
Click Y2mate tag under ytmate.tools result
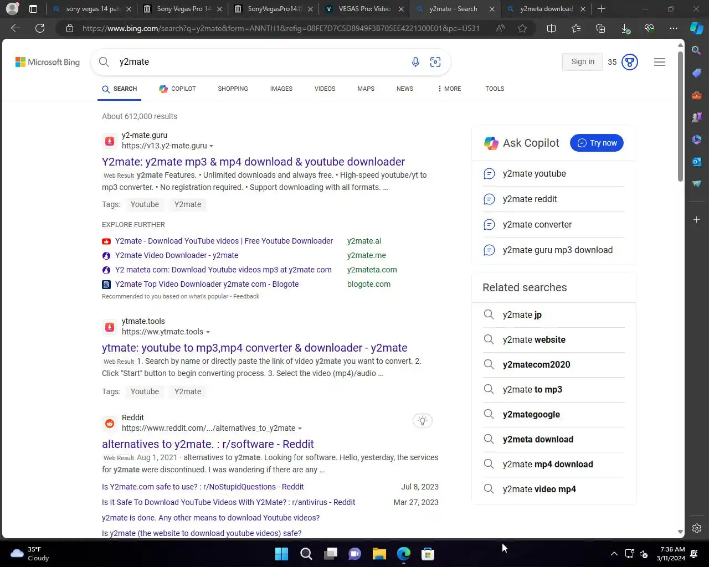pyautogui.click(x=188, y=391)
